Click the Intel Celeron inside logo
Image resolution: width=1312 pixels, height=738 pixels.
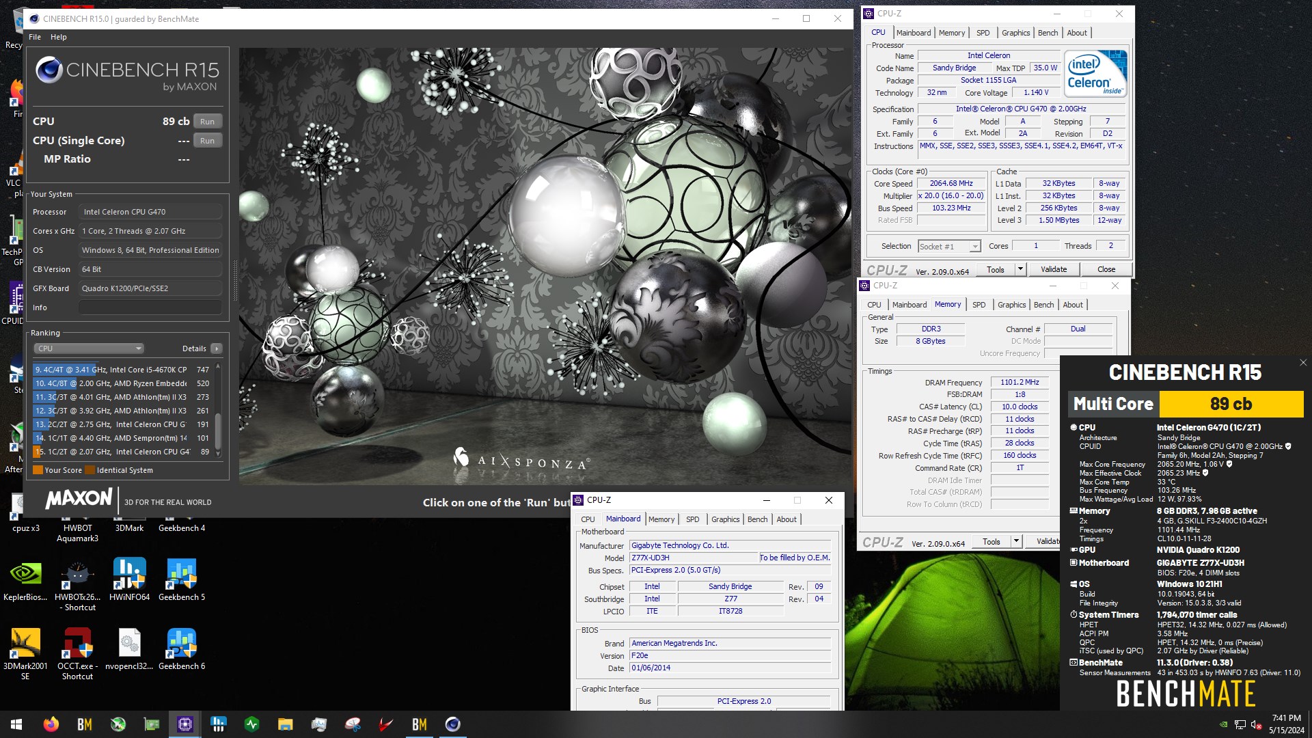coord(1095,74)
